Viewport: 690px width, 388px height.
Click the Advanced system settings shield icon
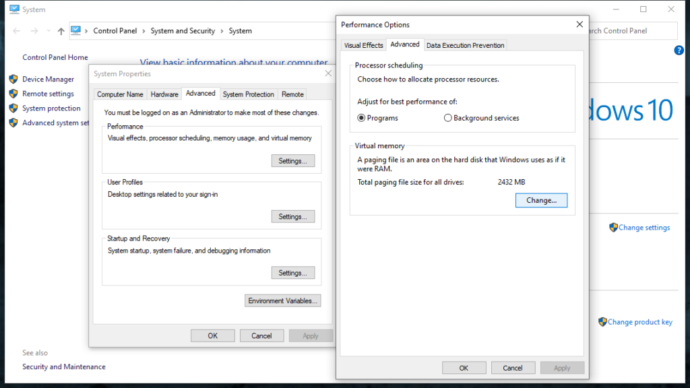pyautogui.click(x=13, y=123)
